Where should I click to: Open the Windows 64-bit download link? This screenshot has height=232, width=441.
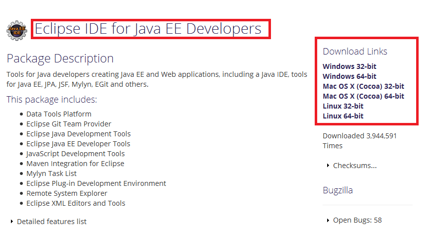tap(350, 76)
